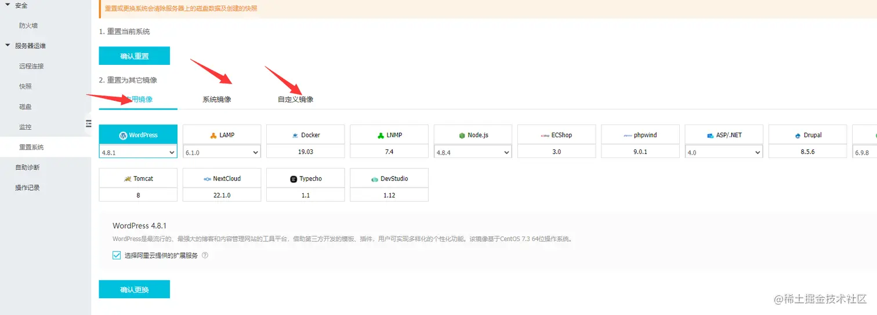Open the Node.js 4.8.4 version dropdown

click(473, 152)
